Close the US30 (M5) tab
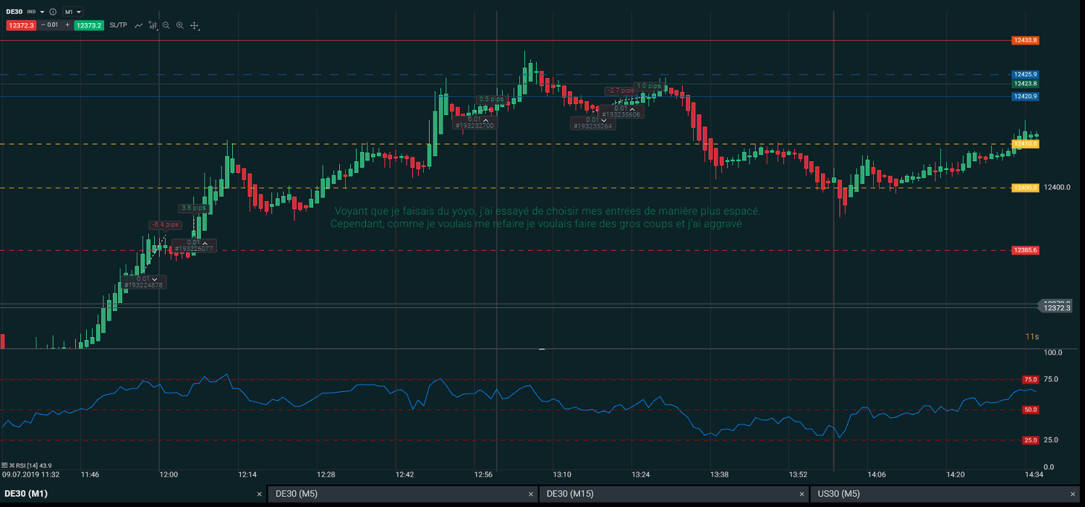 pos(1073,494)
